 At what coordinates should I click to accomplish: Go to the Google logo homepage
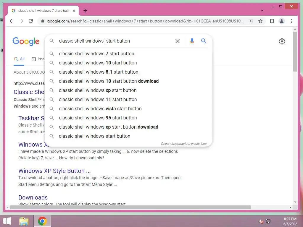[26, 41]
